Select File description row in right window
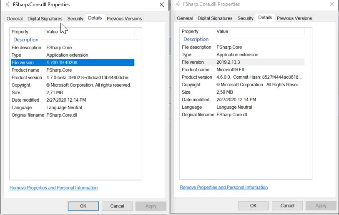339x215 pixels. 243,47
